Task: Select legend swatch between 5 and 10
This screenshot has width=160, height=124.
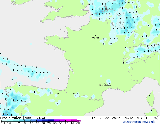Action: click(28, 121)
